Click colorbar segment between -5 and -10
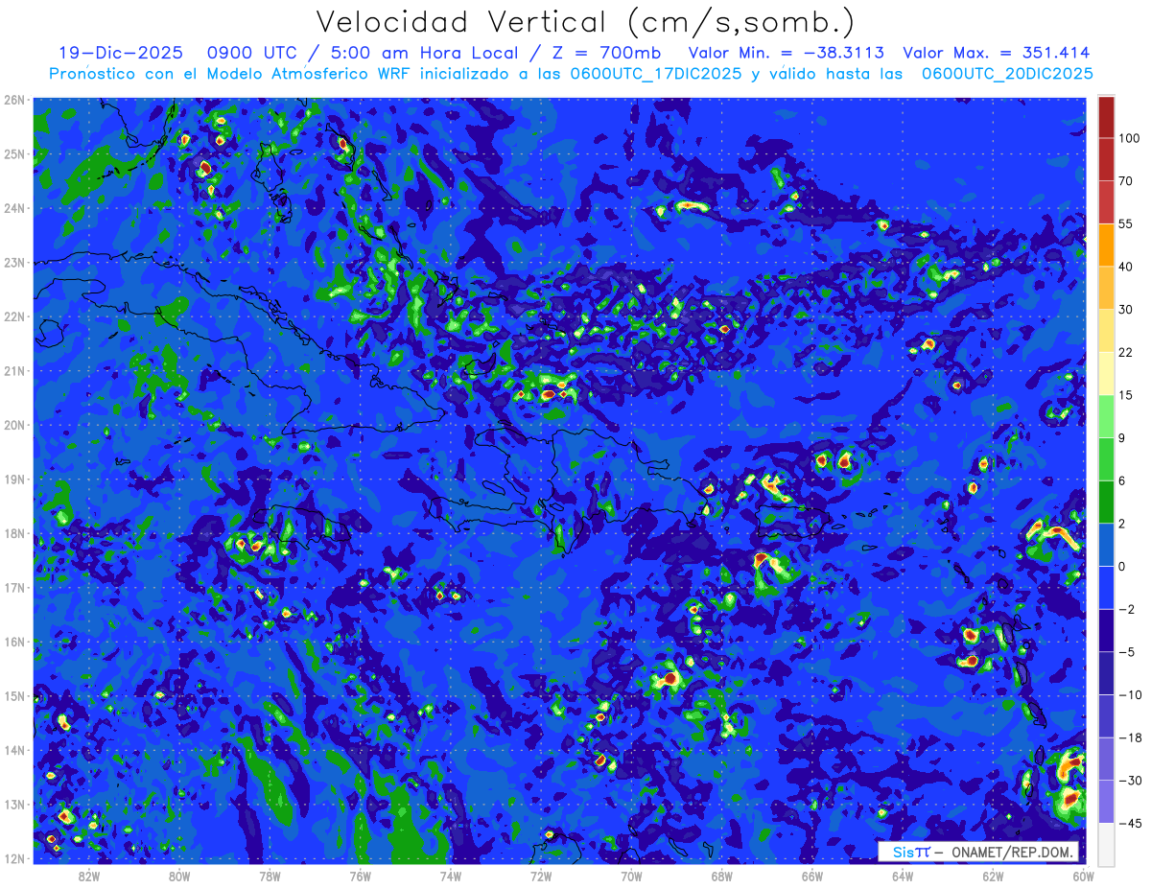The image size is (1151, 889). click(1106, 673)
